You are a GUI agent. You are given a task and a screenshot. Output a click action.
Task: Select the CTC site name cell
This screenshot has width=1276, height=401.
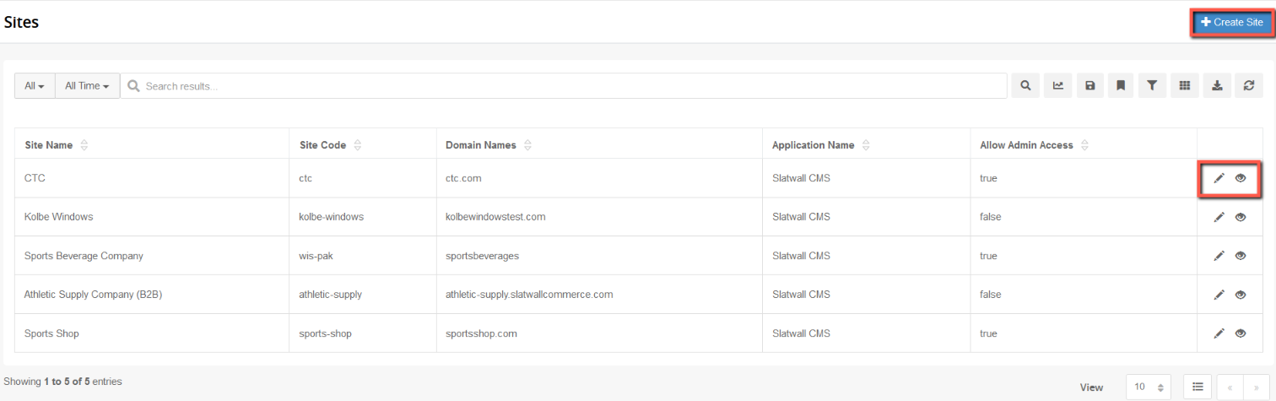click(x=152, y=178)
